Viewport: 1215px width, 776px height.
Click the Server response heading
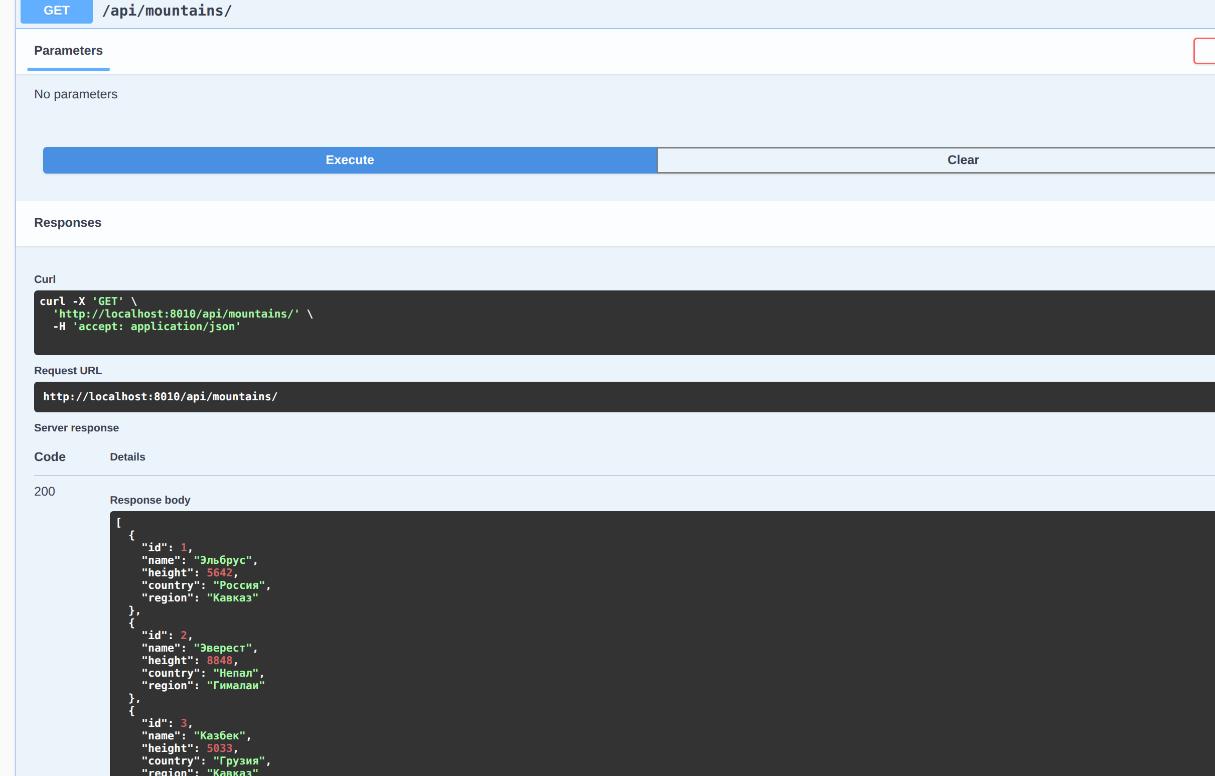[x=76, y=427]
